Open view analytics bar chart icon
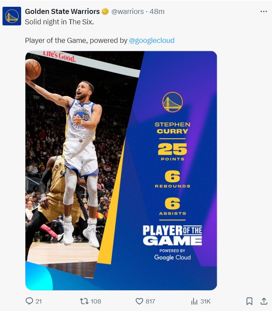This screenshot has height=311, width=272. point(194,301)
